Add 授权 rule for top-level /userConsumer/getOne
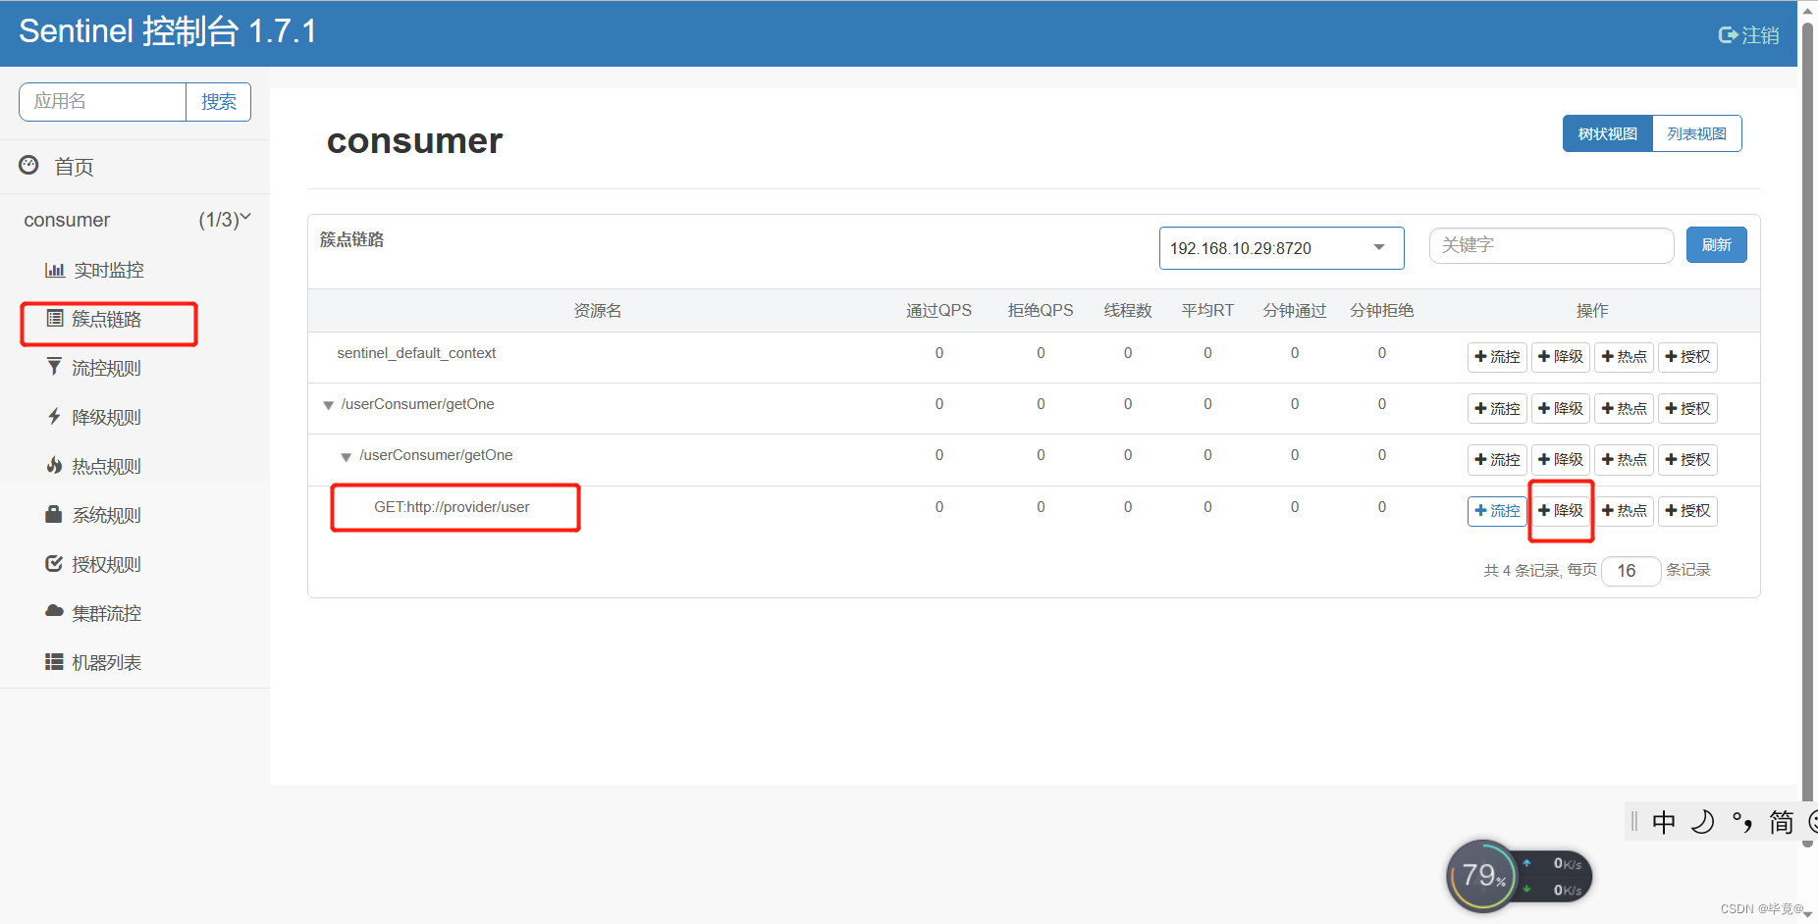1818x924 pixels. (x=1687, y=408)
